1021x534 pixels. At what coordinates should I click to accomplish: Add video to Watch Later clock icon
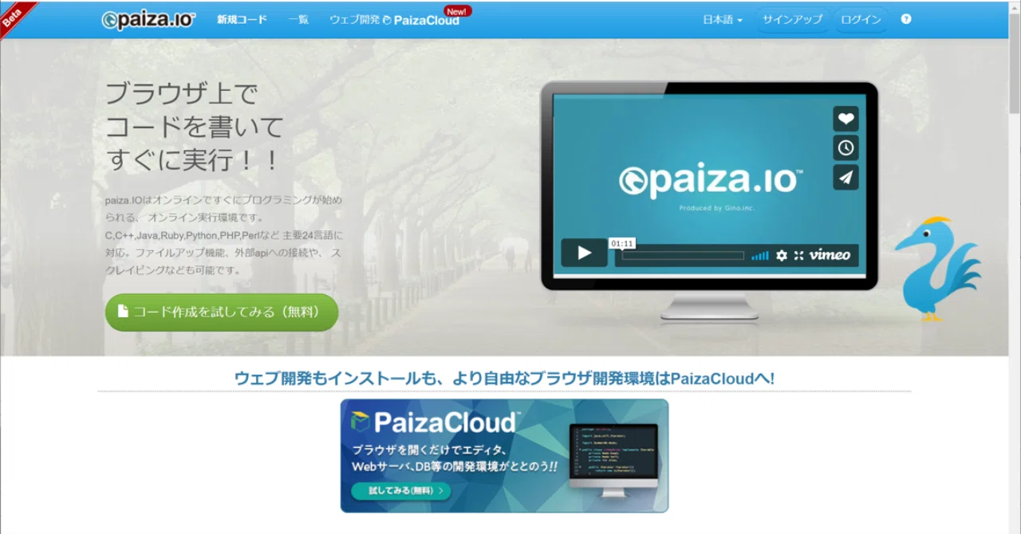click(x=846, y=147)
